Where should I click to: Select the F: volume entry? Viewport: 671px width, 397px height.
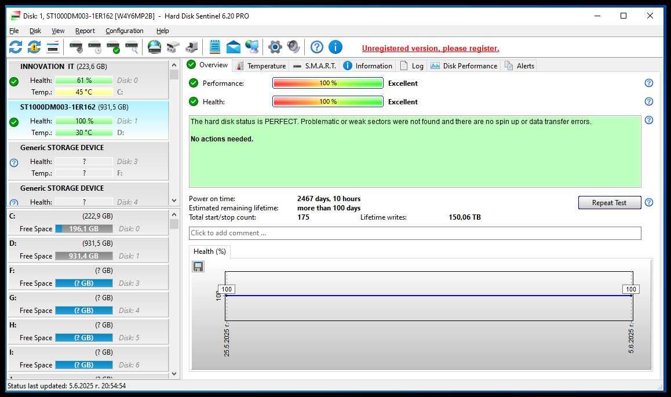pyautogui.click(x=88, y=277)
